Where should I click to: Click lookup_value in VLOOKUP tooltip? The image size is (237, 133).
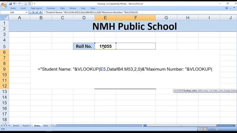point(190,91)
